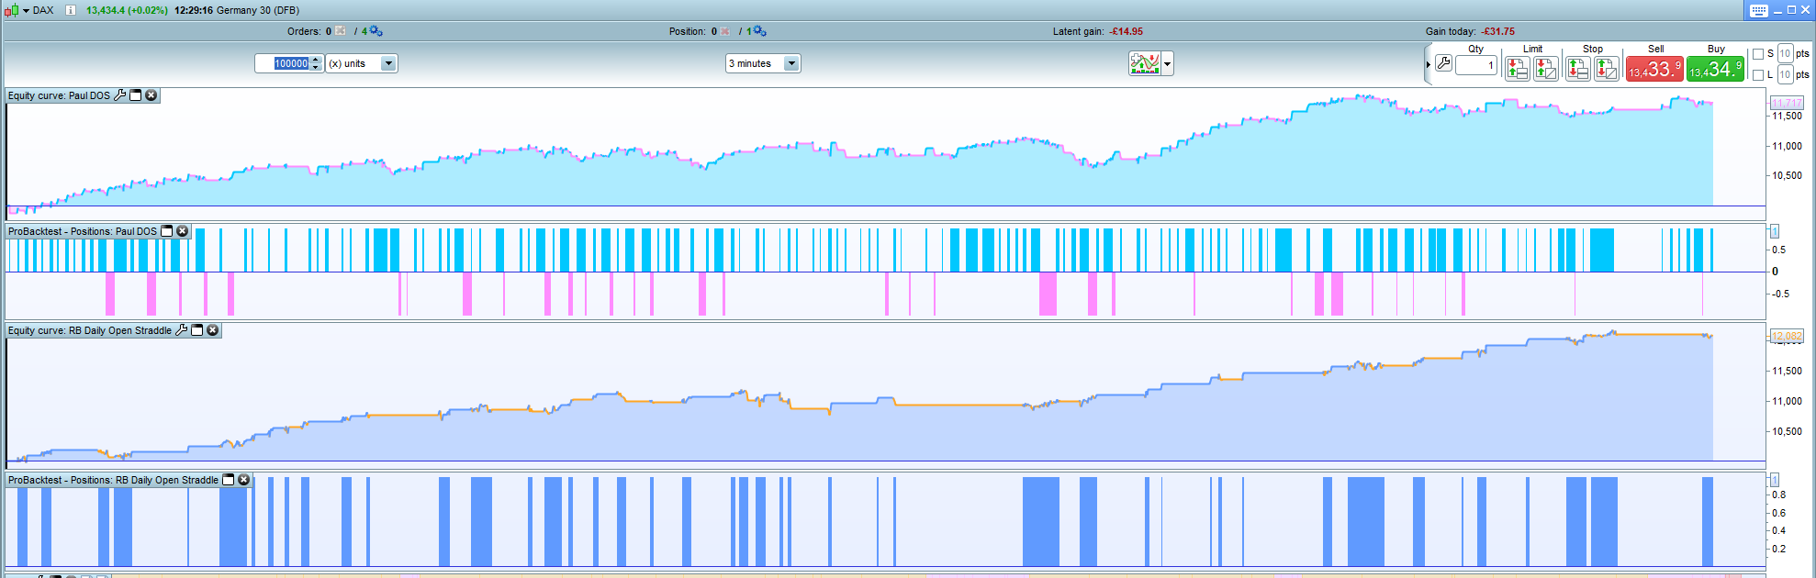The image size is (1816, 578).
Task: Click the green Buy price button
Action: pyautogui.click(x=1715, y=69)
